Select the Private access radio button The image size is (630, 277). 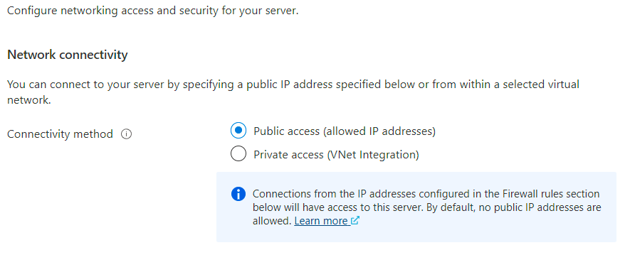(238, 153)
